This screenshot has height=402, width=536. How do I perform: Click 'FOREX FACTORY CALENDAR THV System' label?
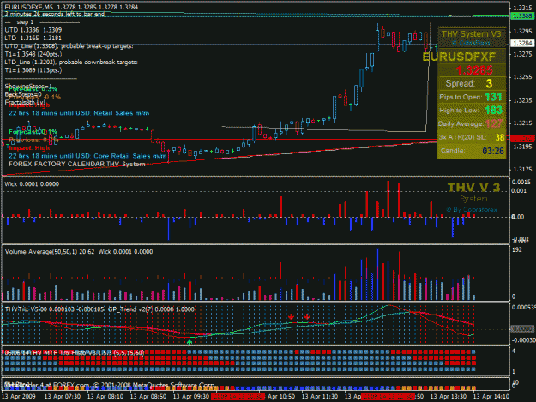pos(77,165)
